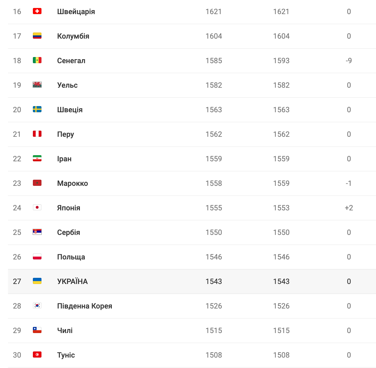Click the Sweden flag icon

pos(37,109)
